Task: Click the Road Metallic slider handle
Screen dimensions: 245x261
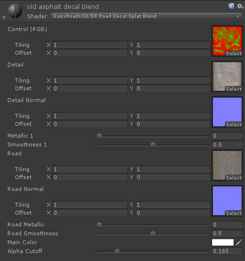Action: [x=99, y=225]
